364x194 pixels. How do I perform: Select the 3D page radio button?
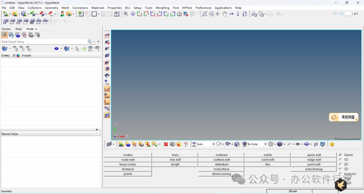tap(340, 169)
